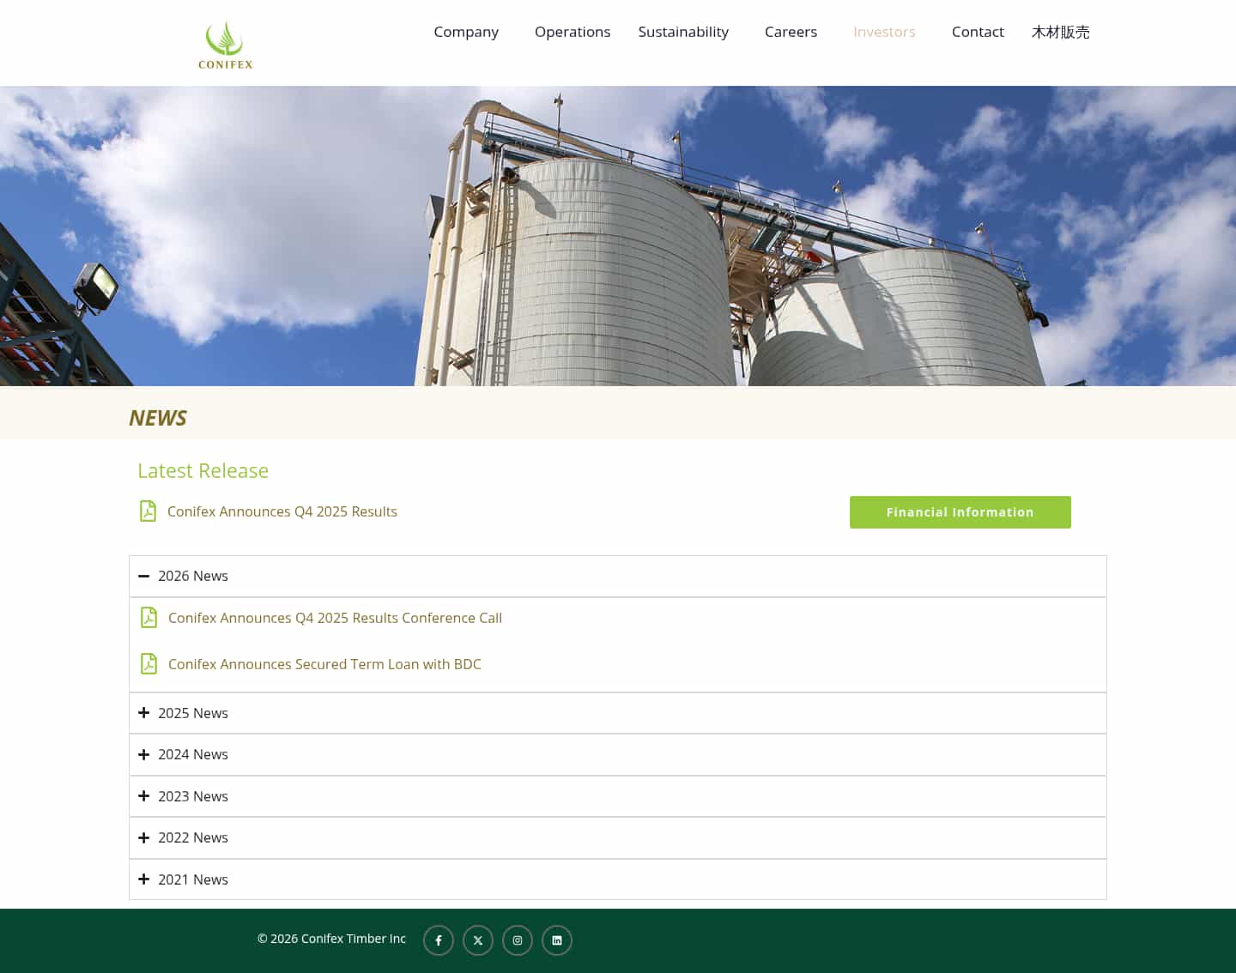Open Conifex's Facebook page icon
Viewport: 1236px width, 973px height.
(x=439, y=940)
